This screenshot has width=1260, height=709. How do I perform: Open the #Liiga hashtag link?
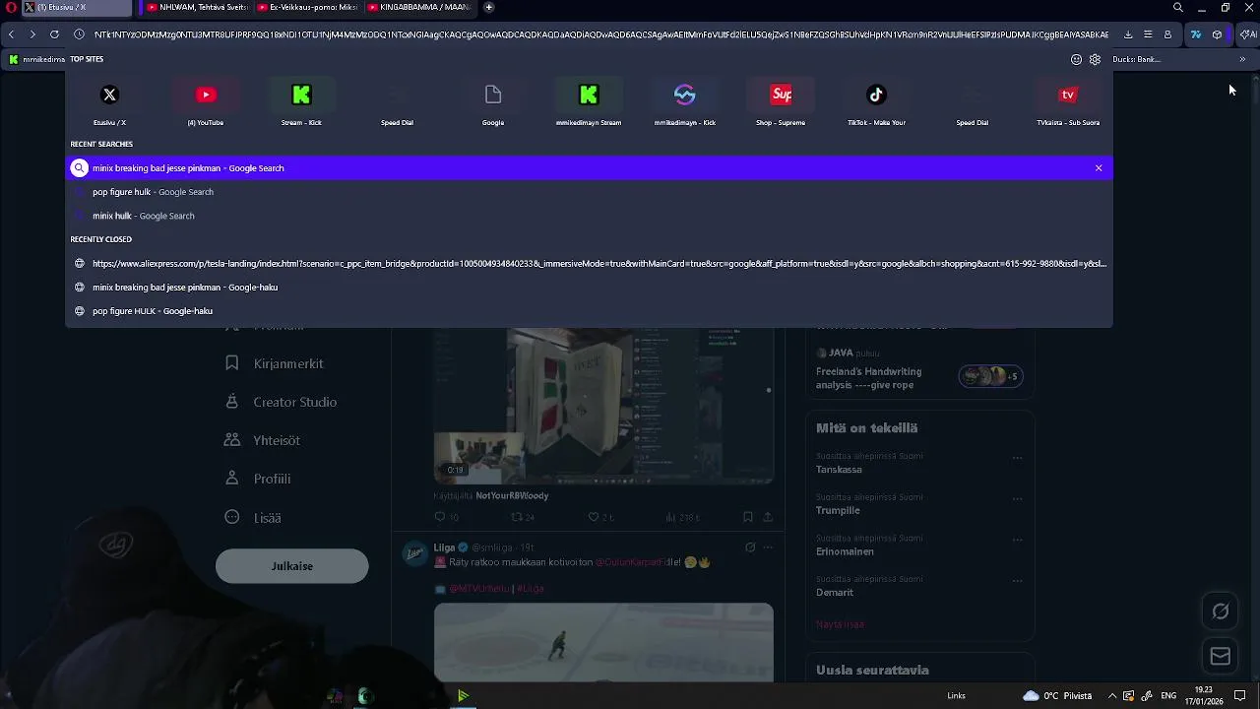click(x=531, y=589)
